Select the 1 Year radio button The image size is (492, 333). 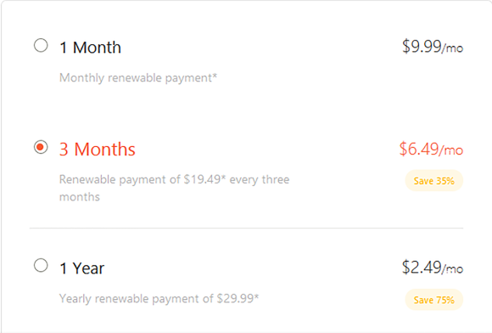[x=41, y=265]
